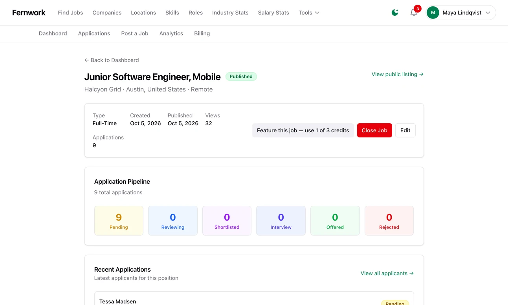Image resolution: width=508 pixels, height=305 pixels.
Task: View Industry Stats page
Action: 230,13
